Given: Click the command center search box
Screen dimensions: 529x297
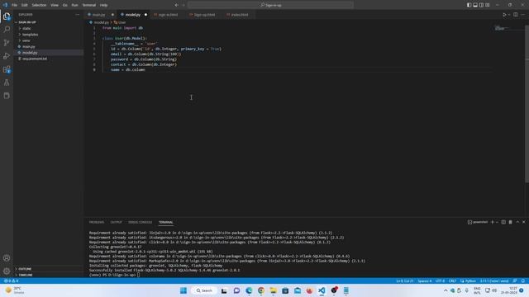Looking at the screenshot, I should 271,5.
